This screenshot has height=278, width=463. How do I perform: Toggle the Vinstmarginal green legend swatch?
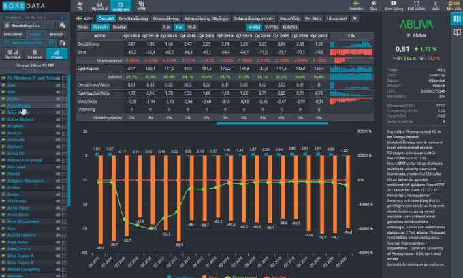pos(227,277)
